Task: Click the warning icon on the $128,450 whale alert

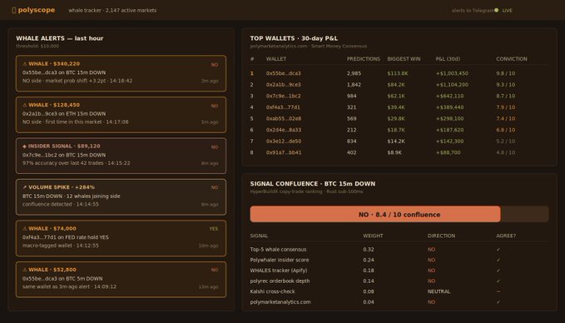Action: (x=25, y=105)
